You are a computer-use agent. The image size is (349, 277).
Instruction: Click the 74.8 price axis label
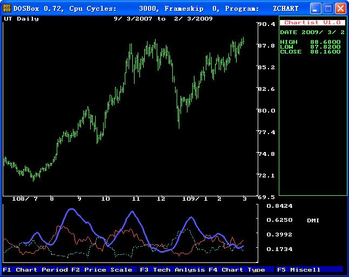(267, 154)
